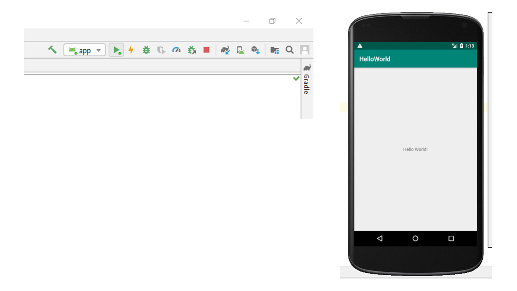This screenshot has width=517, height=291.
Task: Attach debugger to Android process
Action: pos(191,50)
